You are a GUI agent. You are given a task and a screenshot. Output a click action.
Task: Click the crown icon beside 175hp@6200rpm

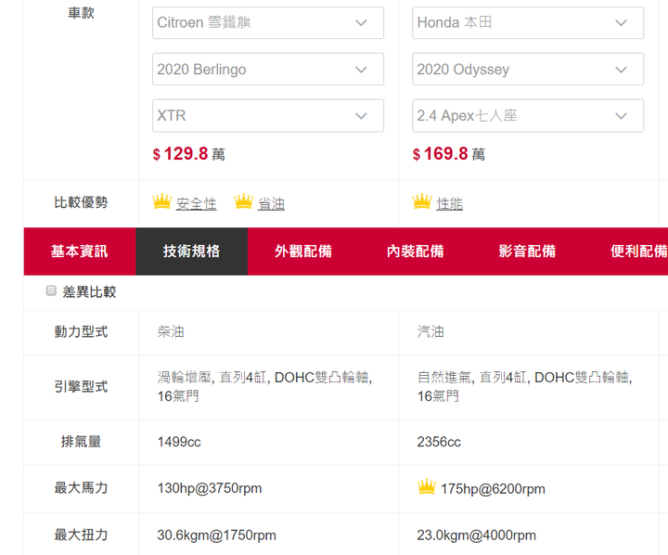427,486
